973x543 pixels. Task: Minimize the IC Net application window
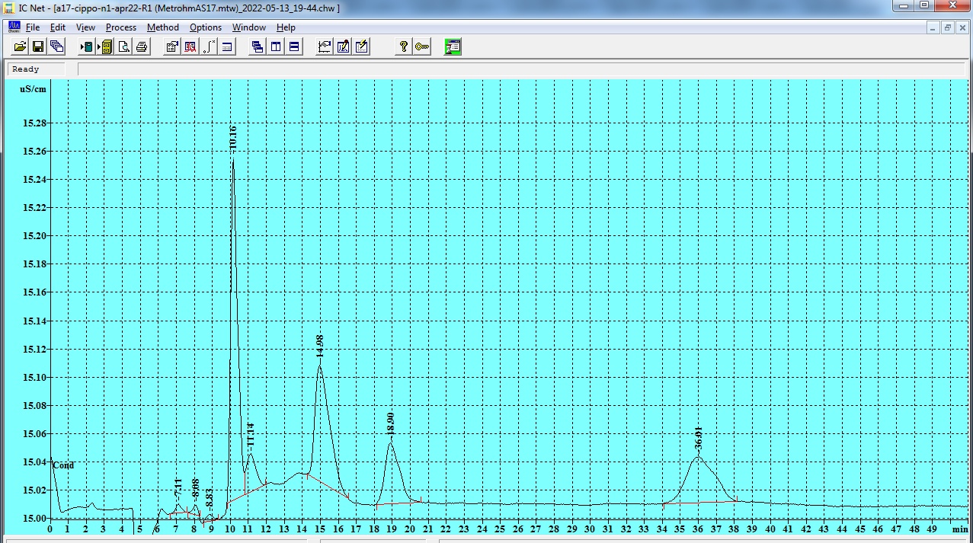[904, 6]
